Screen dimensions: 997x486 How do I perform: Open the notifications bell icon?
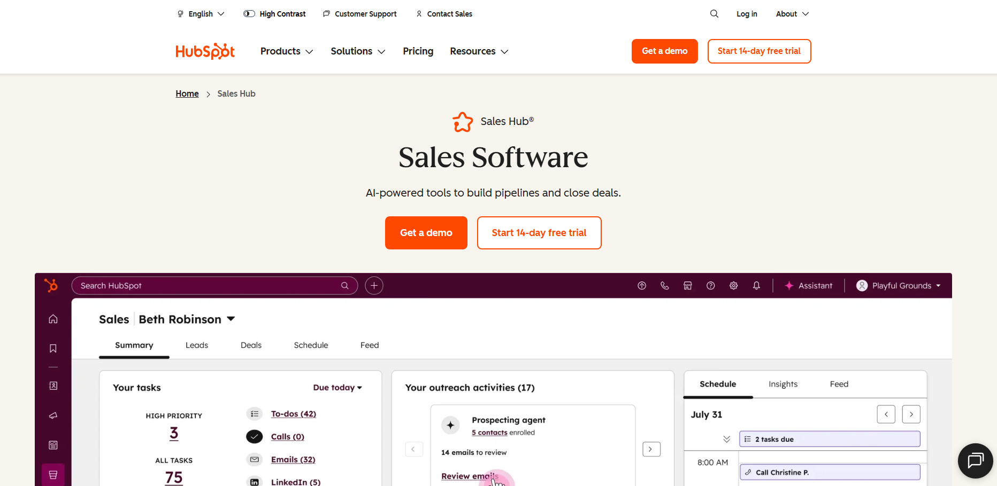pyautogui.click(x=756, y=286)
